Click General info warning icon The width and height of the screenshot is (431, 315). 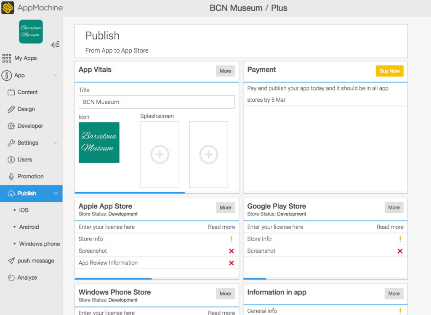(x=400, y=311)
